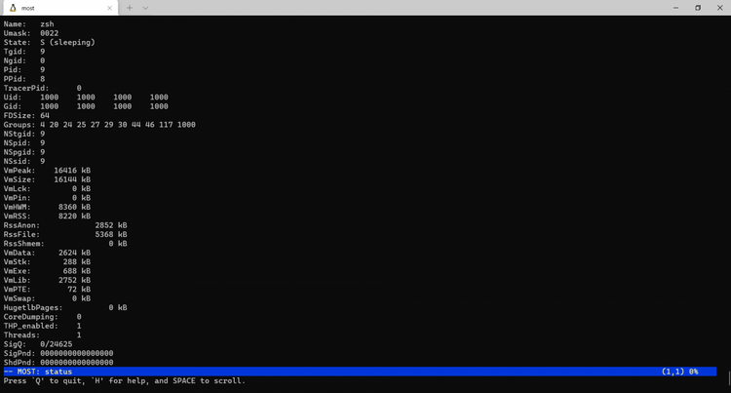Click the terminal vertical scrollbar

(729, 377)
